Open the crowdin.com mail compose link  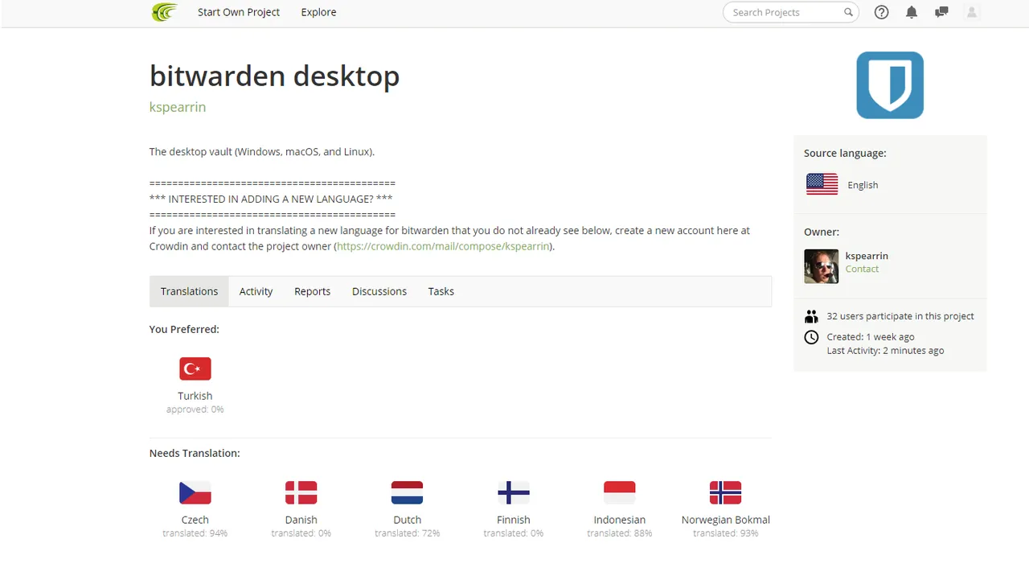point(445,246)
